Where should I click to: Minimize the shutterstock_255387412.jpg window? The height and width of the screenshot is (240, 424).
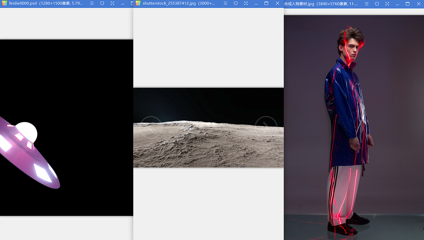click(x=256, y=3)
